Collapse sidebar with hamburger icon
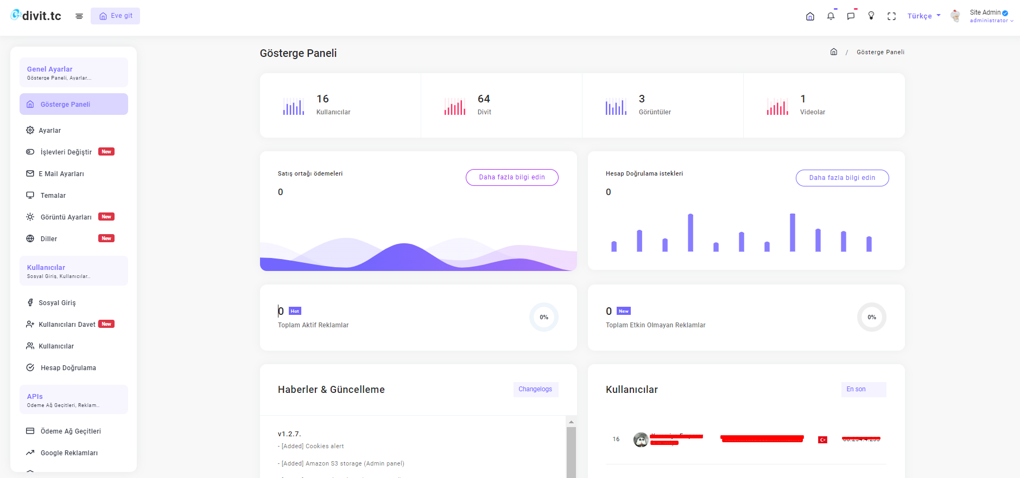This screenshot has height=478, width=1020. coord(79,16)
